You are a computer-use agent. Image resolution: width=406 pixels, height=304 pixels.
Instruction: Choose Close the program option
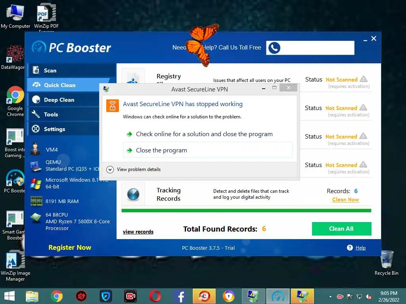click(x=208, y=150)
